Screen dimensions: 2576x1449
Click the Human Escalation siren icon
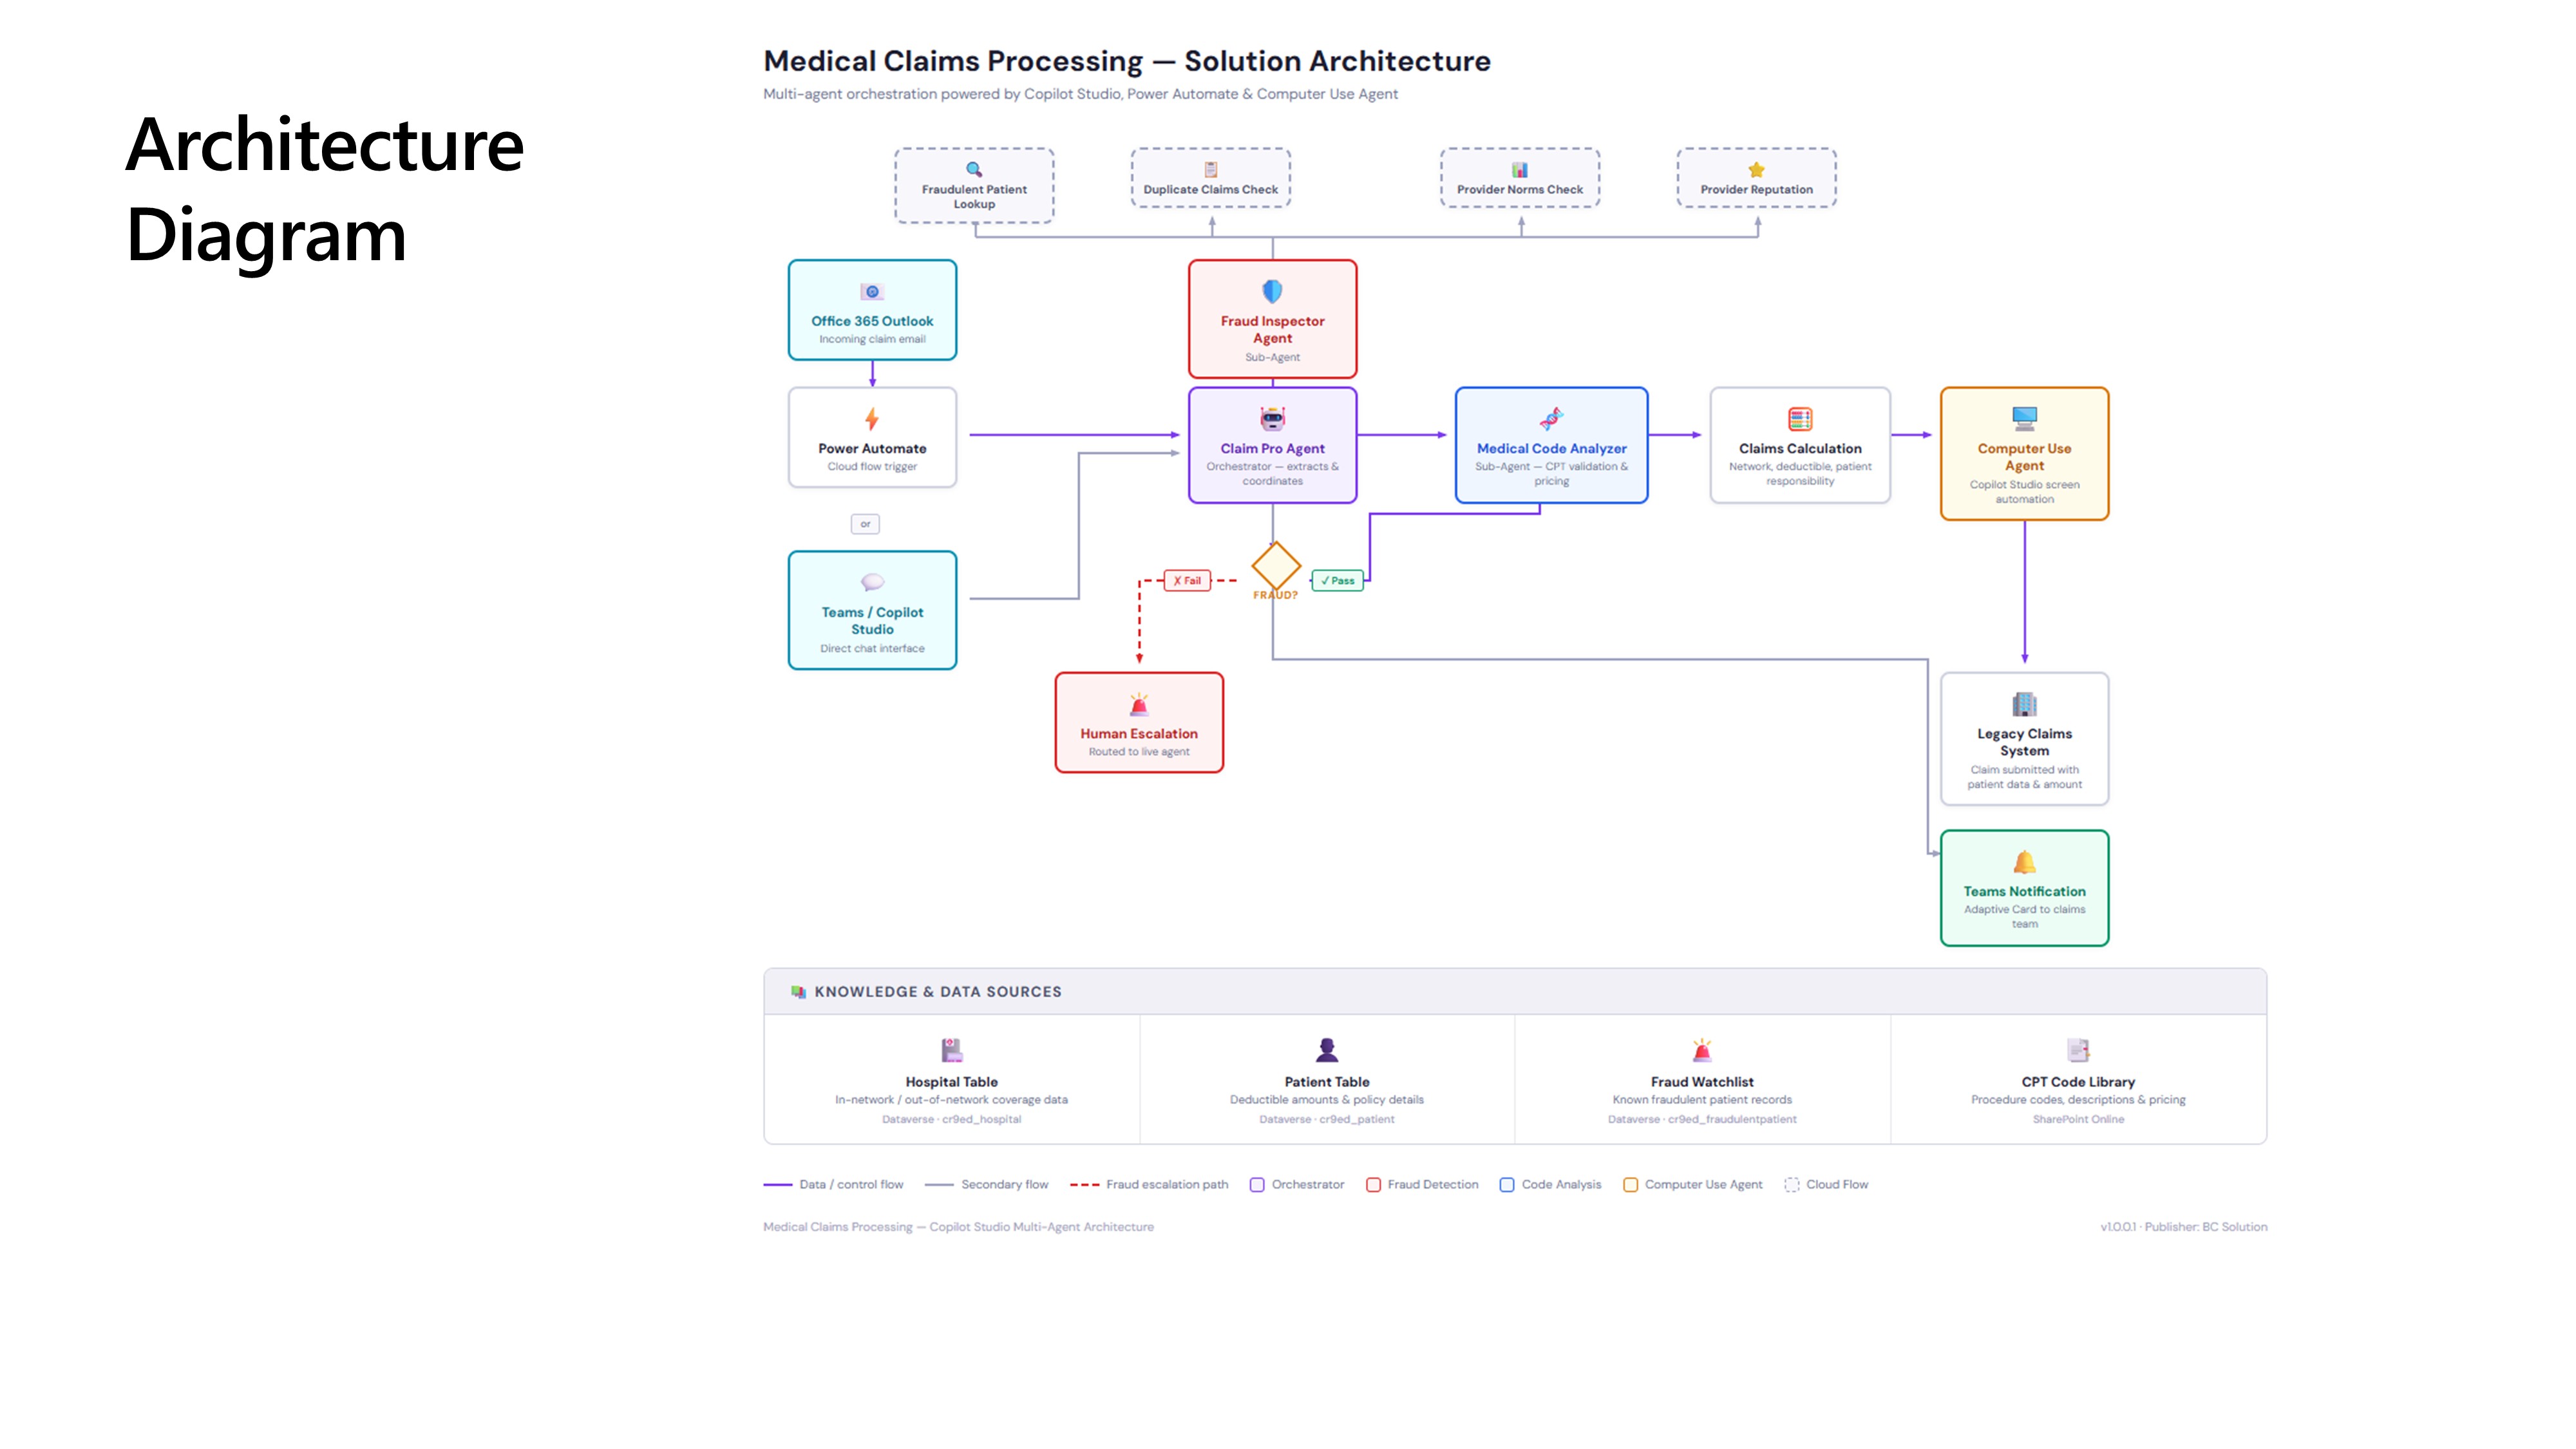[x=1138, y=705]
